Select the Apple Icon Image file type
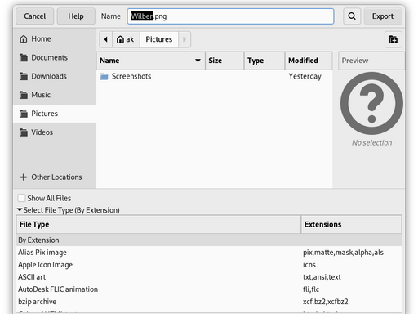The width and height of the screenshot is (418, 314). coord(209,265)
